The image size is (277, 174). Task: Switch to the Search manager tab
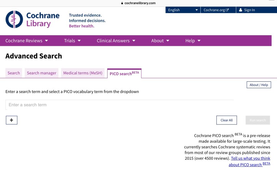(41, 73)
